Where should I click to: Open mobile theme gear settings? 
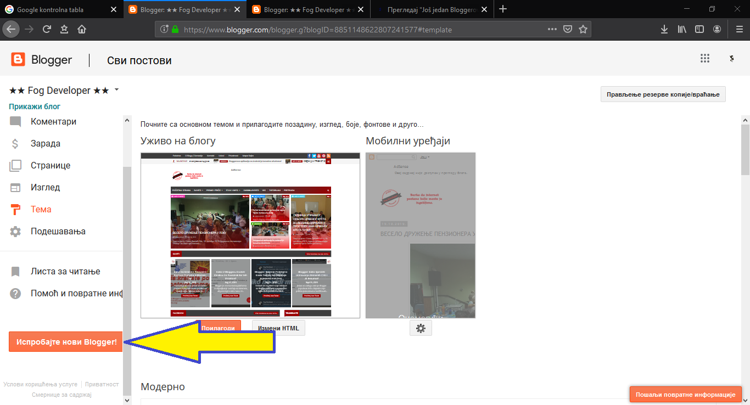pos(421,328)
